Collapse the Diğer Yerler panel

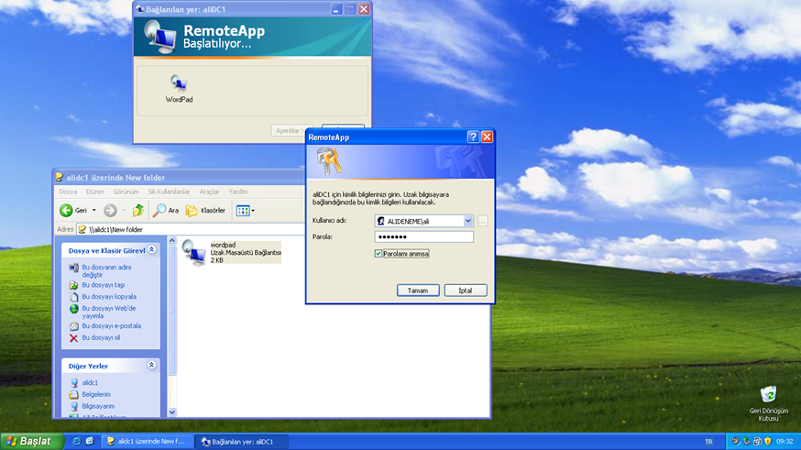(152, 365)
